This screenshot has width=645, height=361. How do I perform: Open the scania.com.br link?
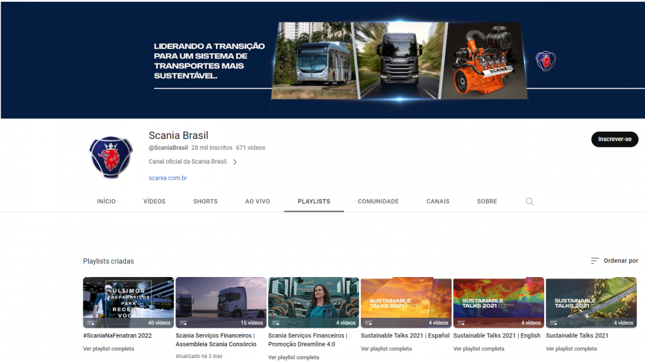168,178
